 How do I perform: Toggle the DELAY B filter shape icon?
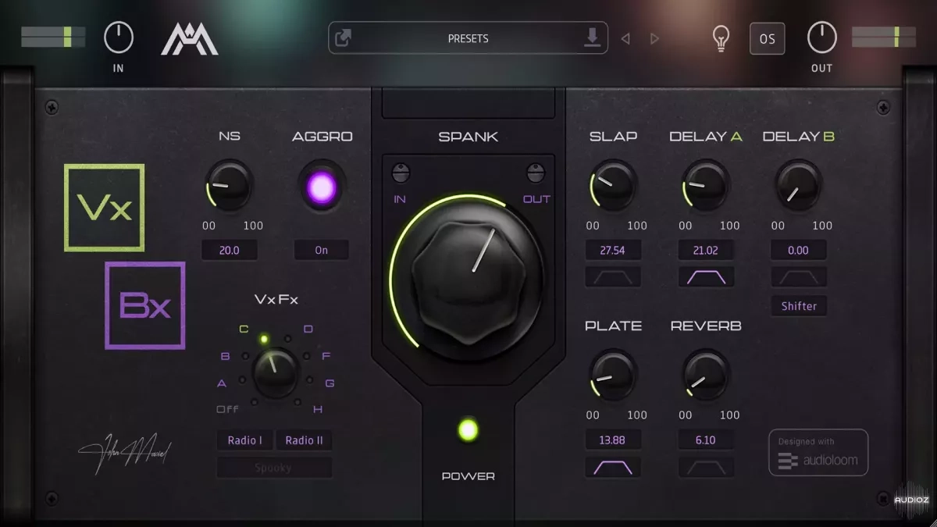tap(799, 277)
